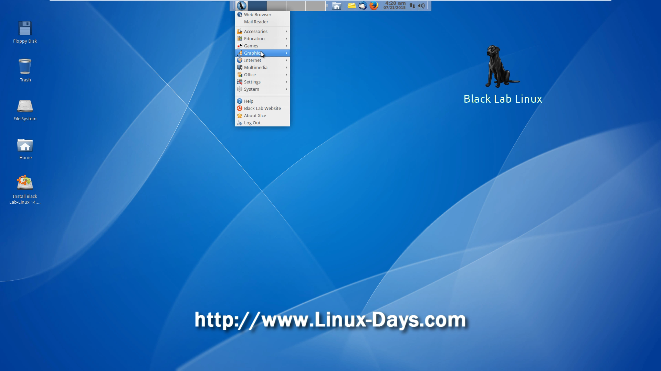
Task: Expand the Multimedia submenu
Action: 262,67
